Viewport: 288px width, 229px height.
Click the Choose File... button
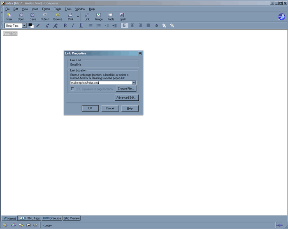coord(125,88)
